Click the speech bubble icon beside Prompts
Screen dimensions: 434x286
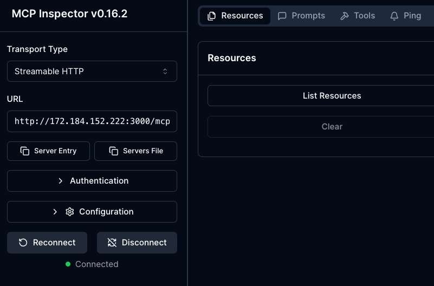[282, 16]
